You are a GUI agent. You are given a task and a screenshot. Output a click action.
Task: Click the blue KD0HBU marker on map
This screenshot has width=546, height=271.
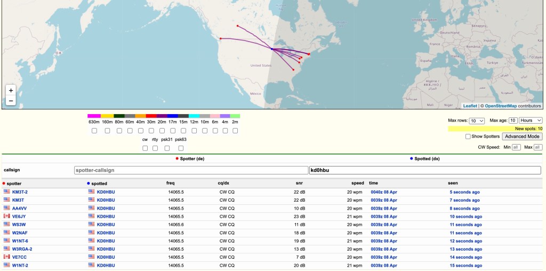[271, 49]
